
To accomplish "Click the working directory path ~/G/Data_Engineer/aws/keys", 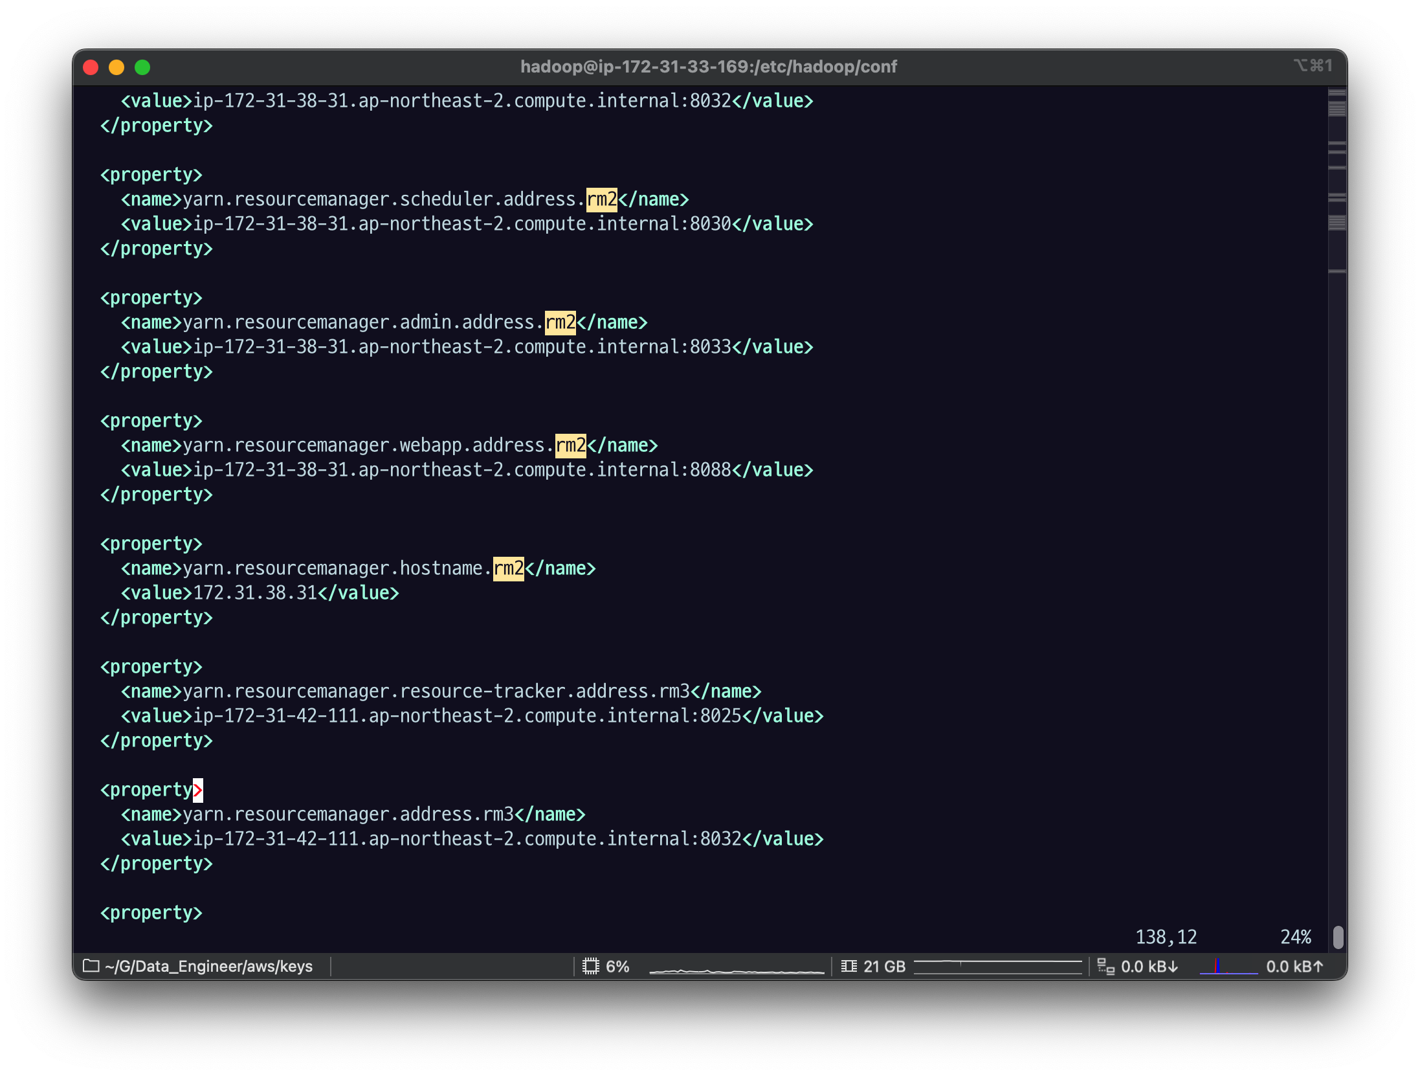I will 208,966.
